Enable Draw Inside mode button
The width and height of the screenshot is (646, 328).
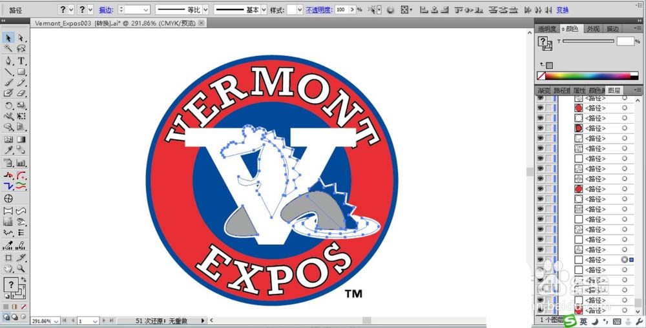(23, 317)
